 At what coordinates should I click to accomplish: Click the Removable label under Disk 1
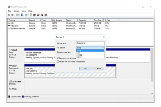pyautogui.click(x=14, y=68)
